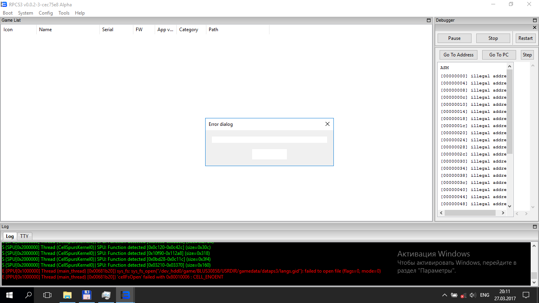This screenshot has height=303, width=539.
Task: Open Windows taskbar search
Action: (28, 295)
